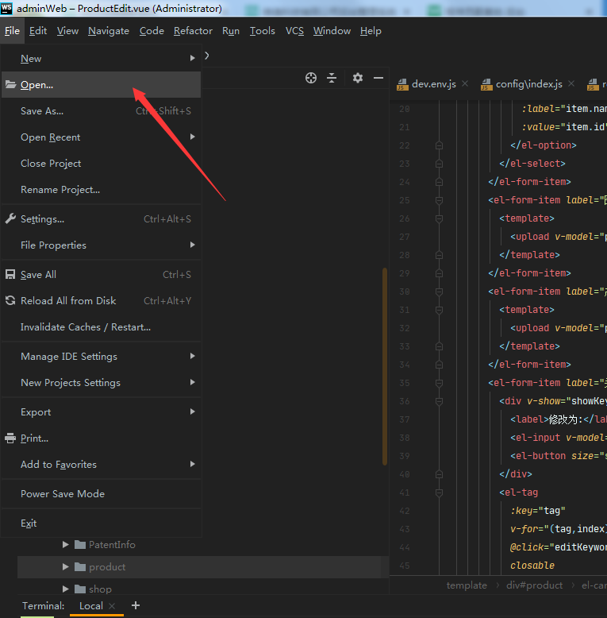Select Reload All from Disk
The image size is (607, 618).
click(102, 301)
